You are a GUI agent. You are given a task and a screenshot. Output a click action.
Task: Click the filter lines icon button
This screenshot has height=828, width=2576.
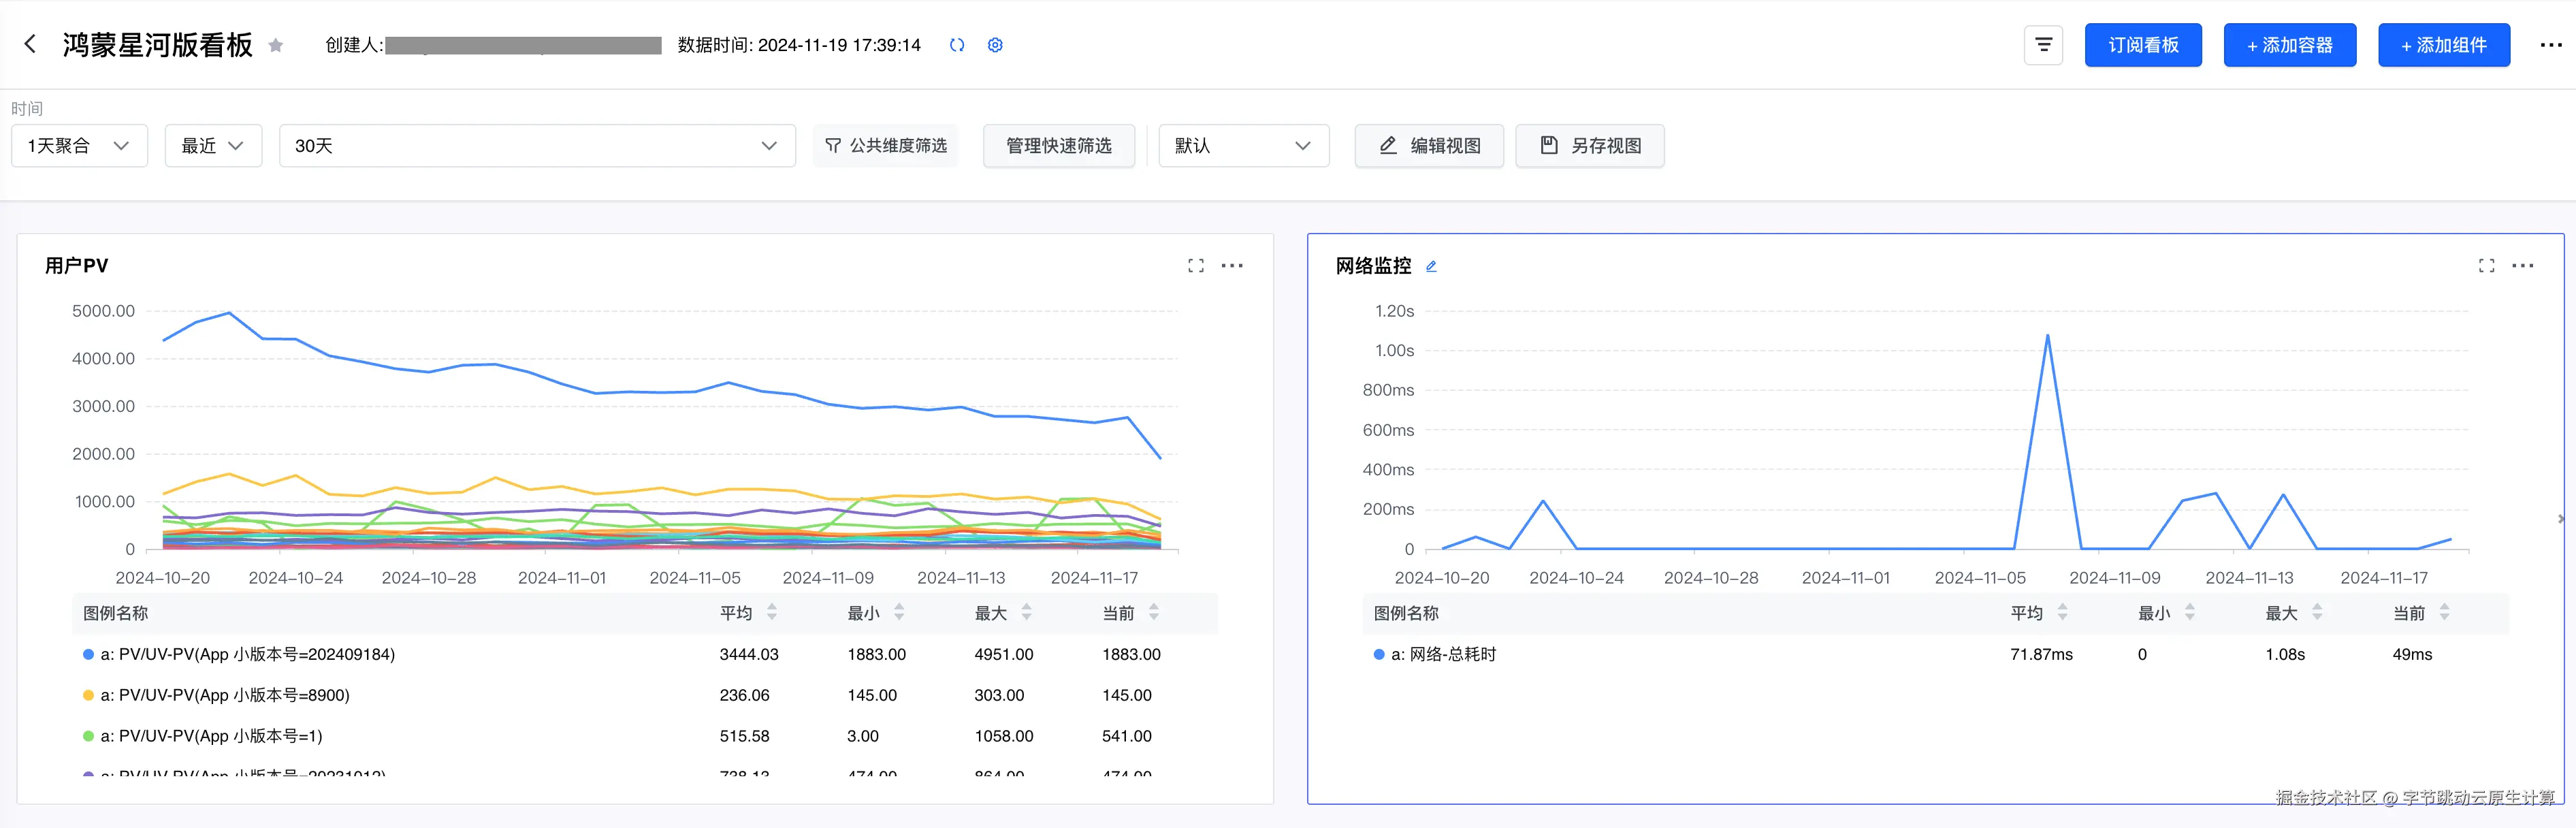click(2043, 45)
